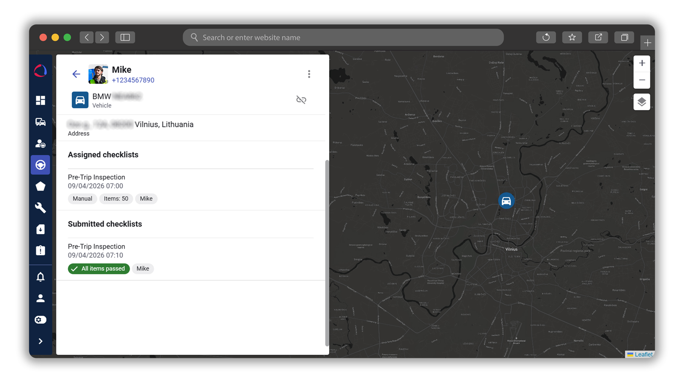The height and width of the screenshot is (386, 684).
Task: Zoom in using the map plus control
Action: [x=642, y=63]
